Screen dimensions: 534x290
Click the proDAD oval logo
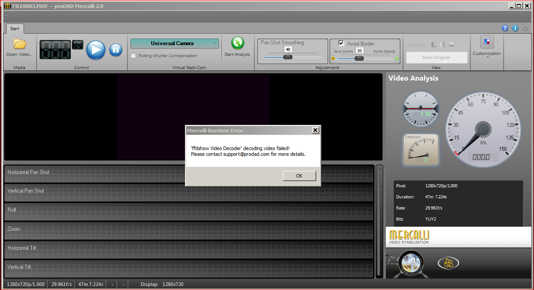(x=448, y=263)
